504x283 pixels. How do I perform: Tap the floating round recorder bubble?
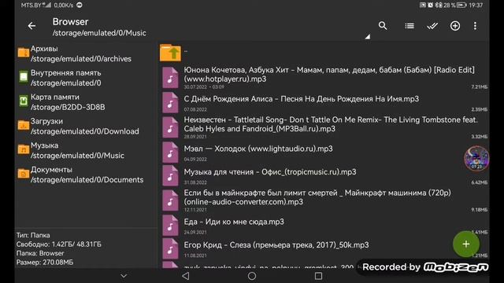click(x=476, y=159)
